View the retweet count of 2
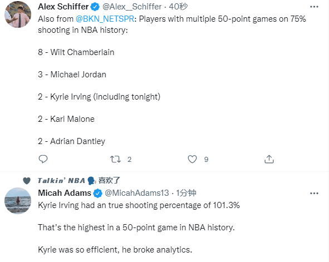Viewport: 329px width, 262px height. click(130, 160)
